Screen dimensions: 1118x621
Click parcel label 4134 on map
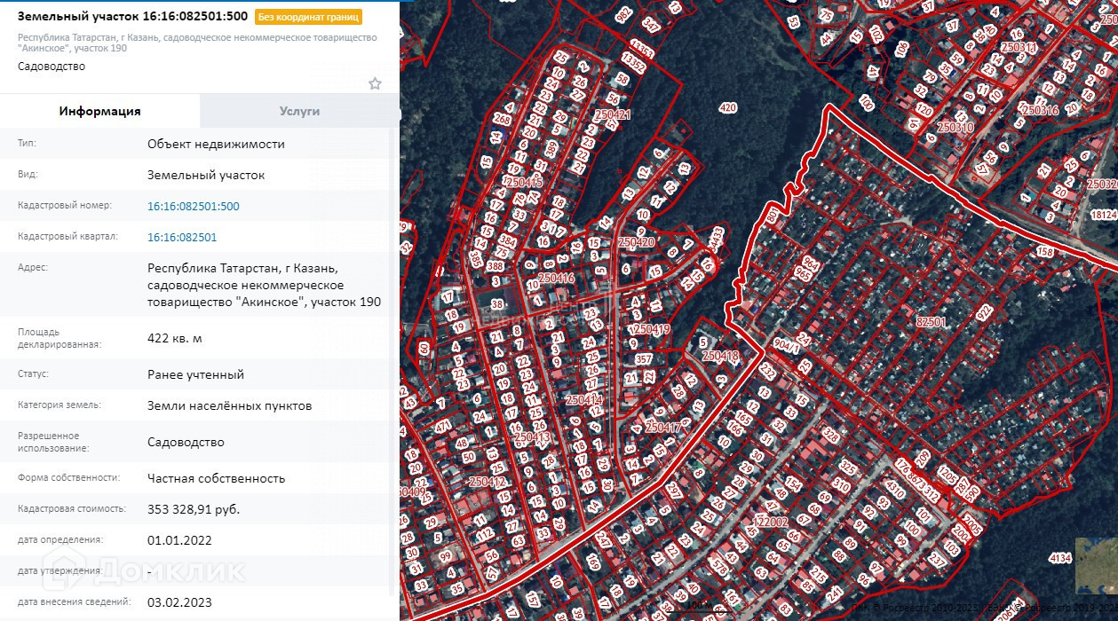click(1060, 558)
